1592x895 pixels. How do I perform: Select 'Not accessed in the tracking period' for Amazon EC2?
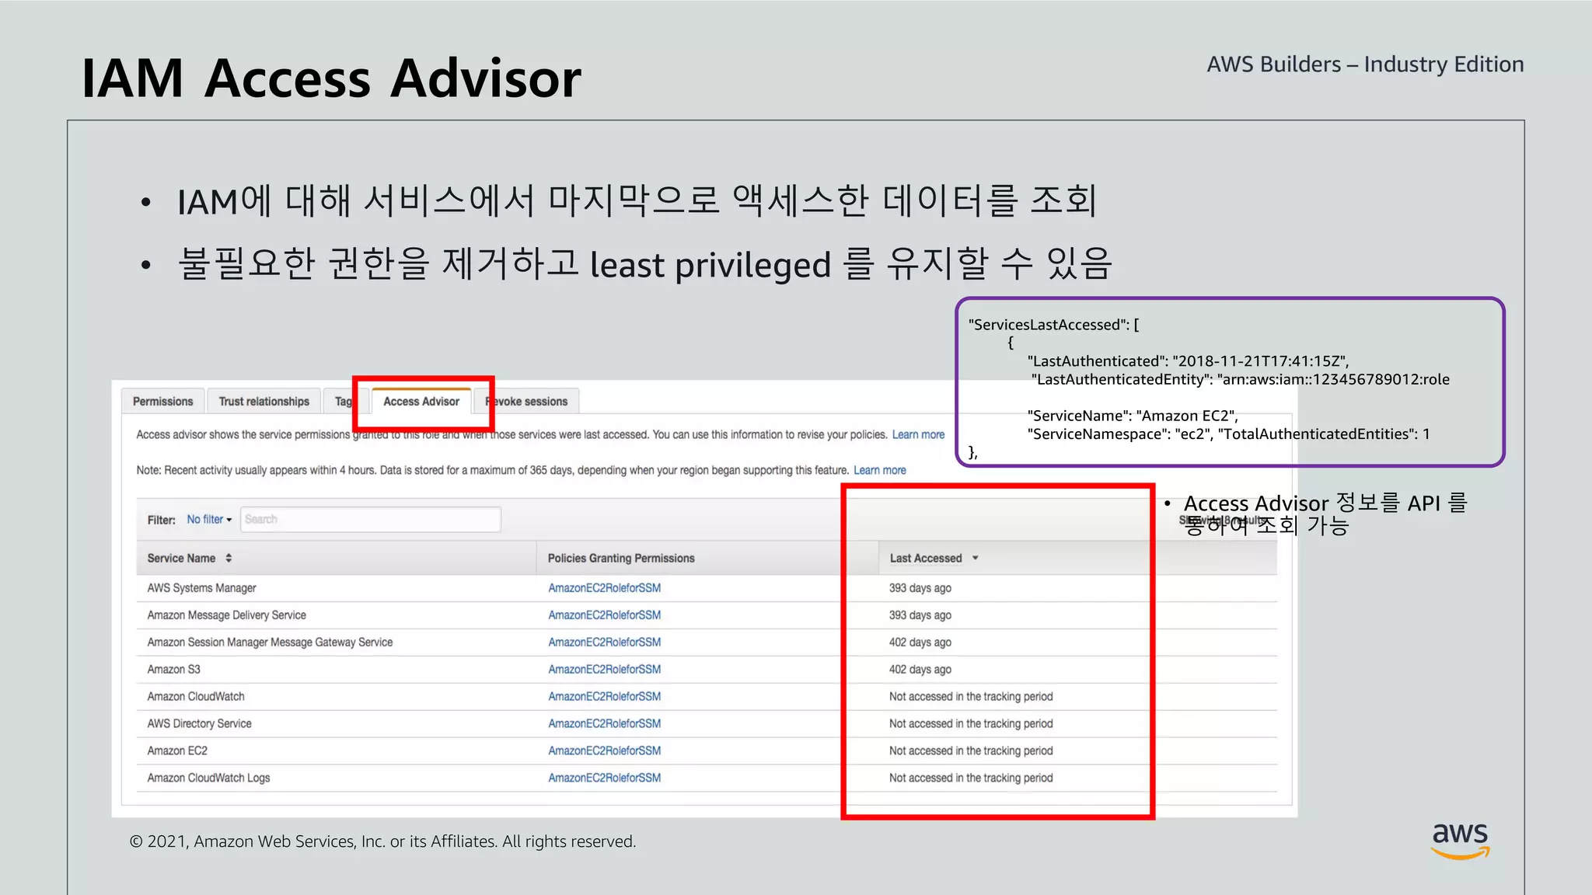971,750
